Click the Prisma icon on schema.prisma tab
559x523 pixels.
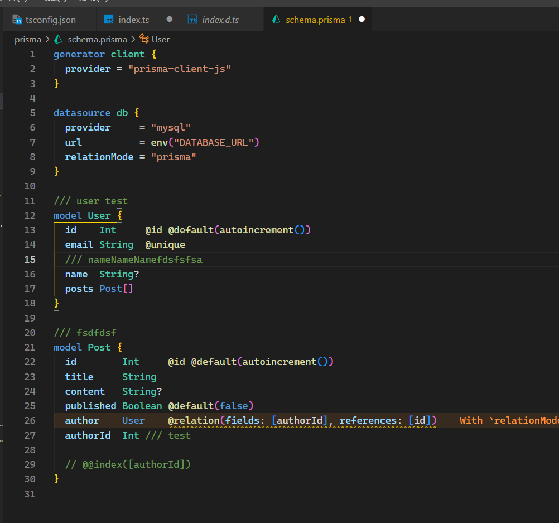pyautogui.click(x=276, y=20)
